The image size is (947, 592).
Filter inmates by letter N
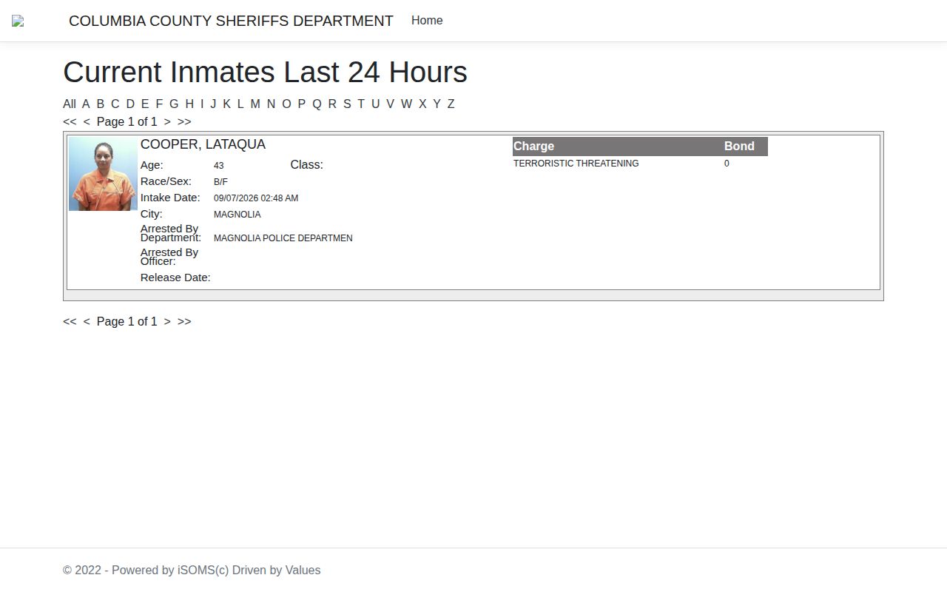271,104
